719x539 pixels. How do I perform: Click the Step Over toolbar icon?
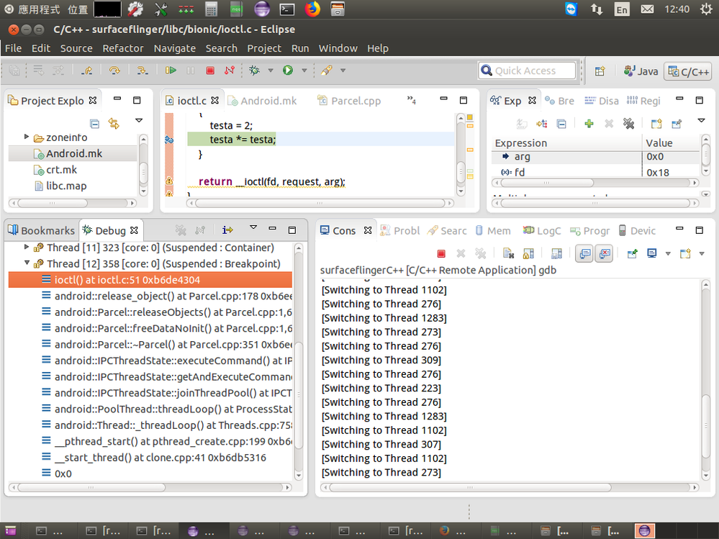(x=114, y=71)
